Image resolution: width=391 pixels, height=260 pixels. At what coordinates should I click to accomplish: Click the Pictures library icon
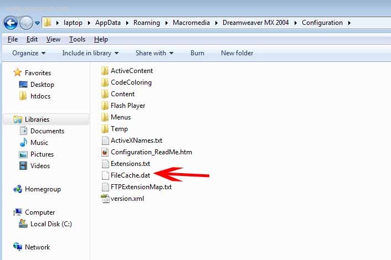coord(23,154)
